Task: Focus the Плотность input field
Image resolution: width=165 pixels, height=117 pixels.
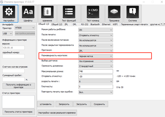Action: click(x=96, y=87)
